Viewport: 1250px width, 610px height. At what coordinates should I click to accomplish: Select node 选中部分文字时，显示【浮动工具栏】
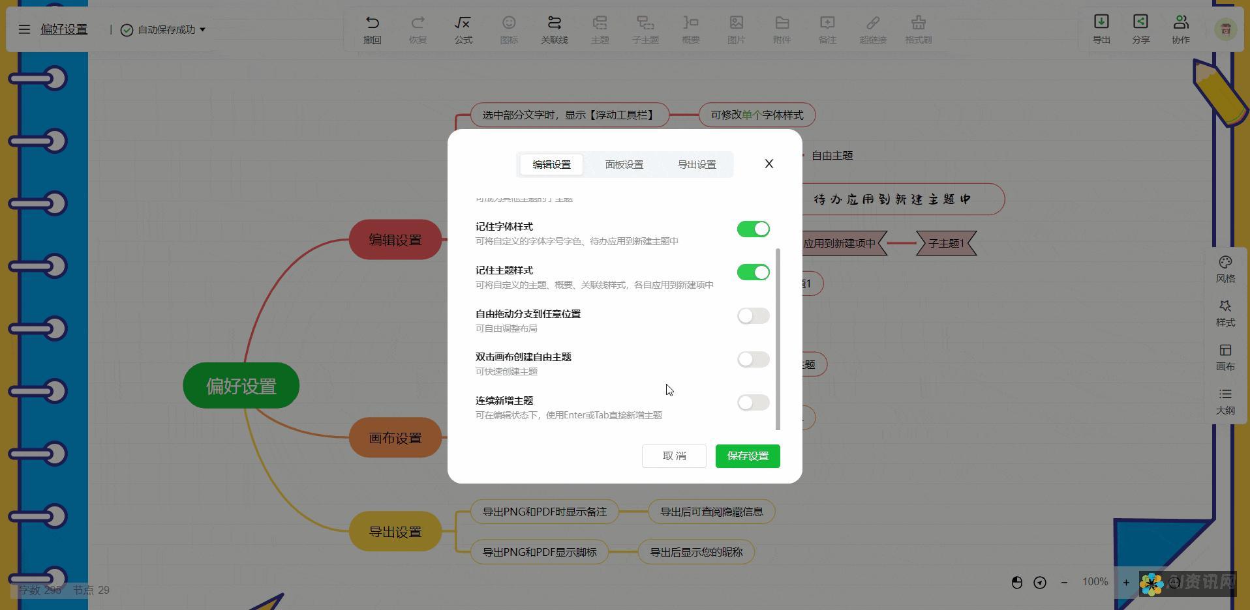click(x=570, y=115)
